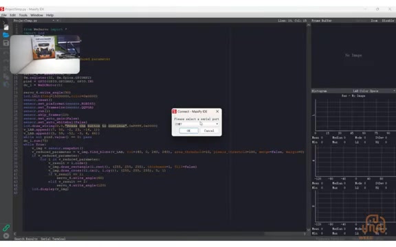Click Cancel in the Connect dialog

tap(209, 130)
